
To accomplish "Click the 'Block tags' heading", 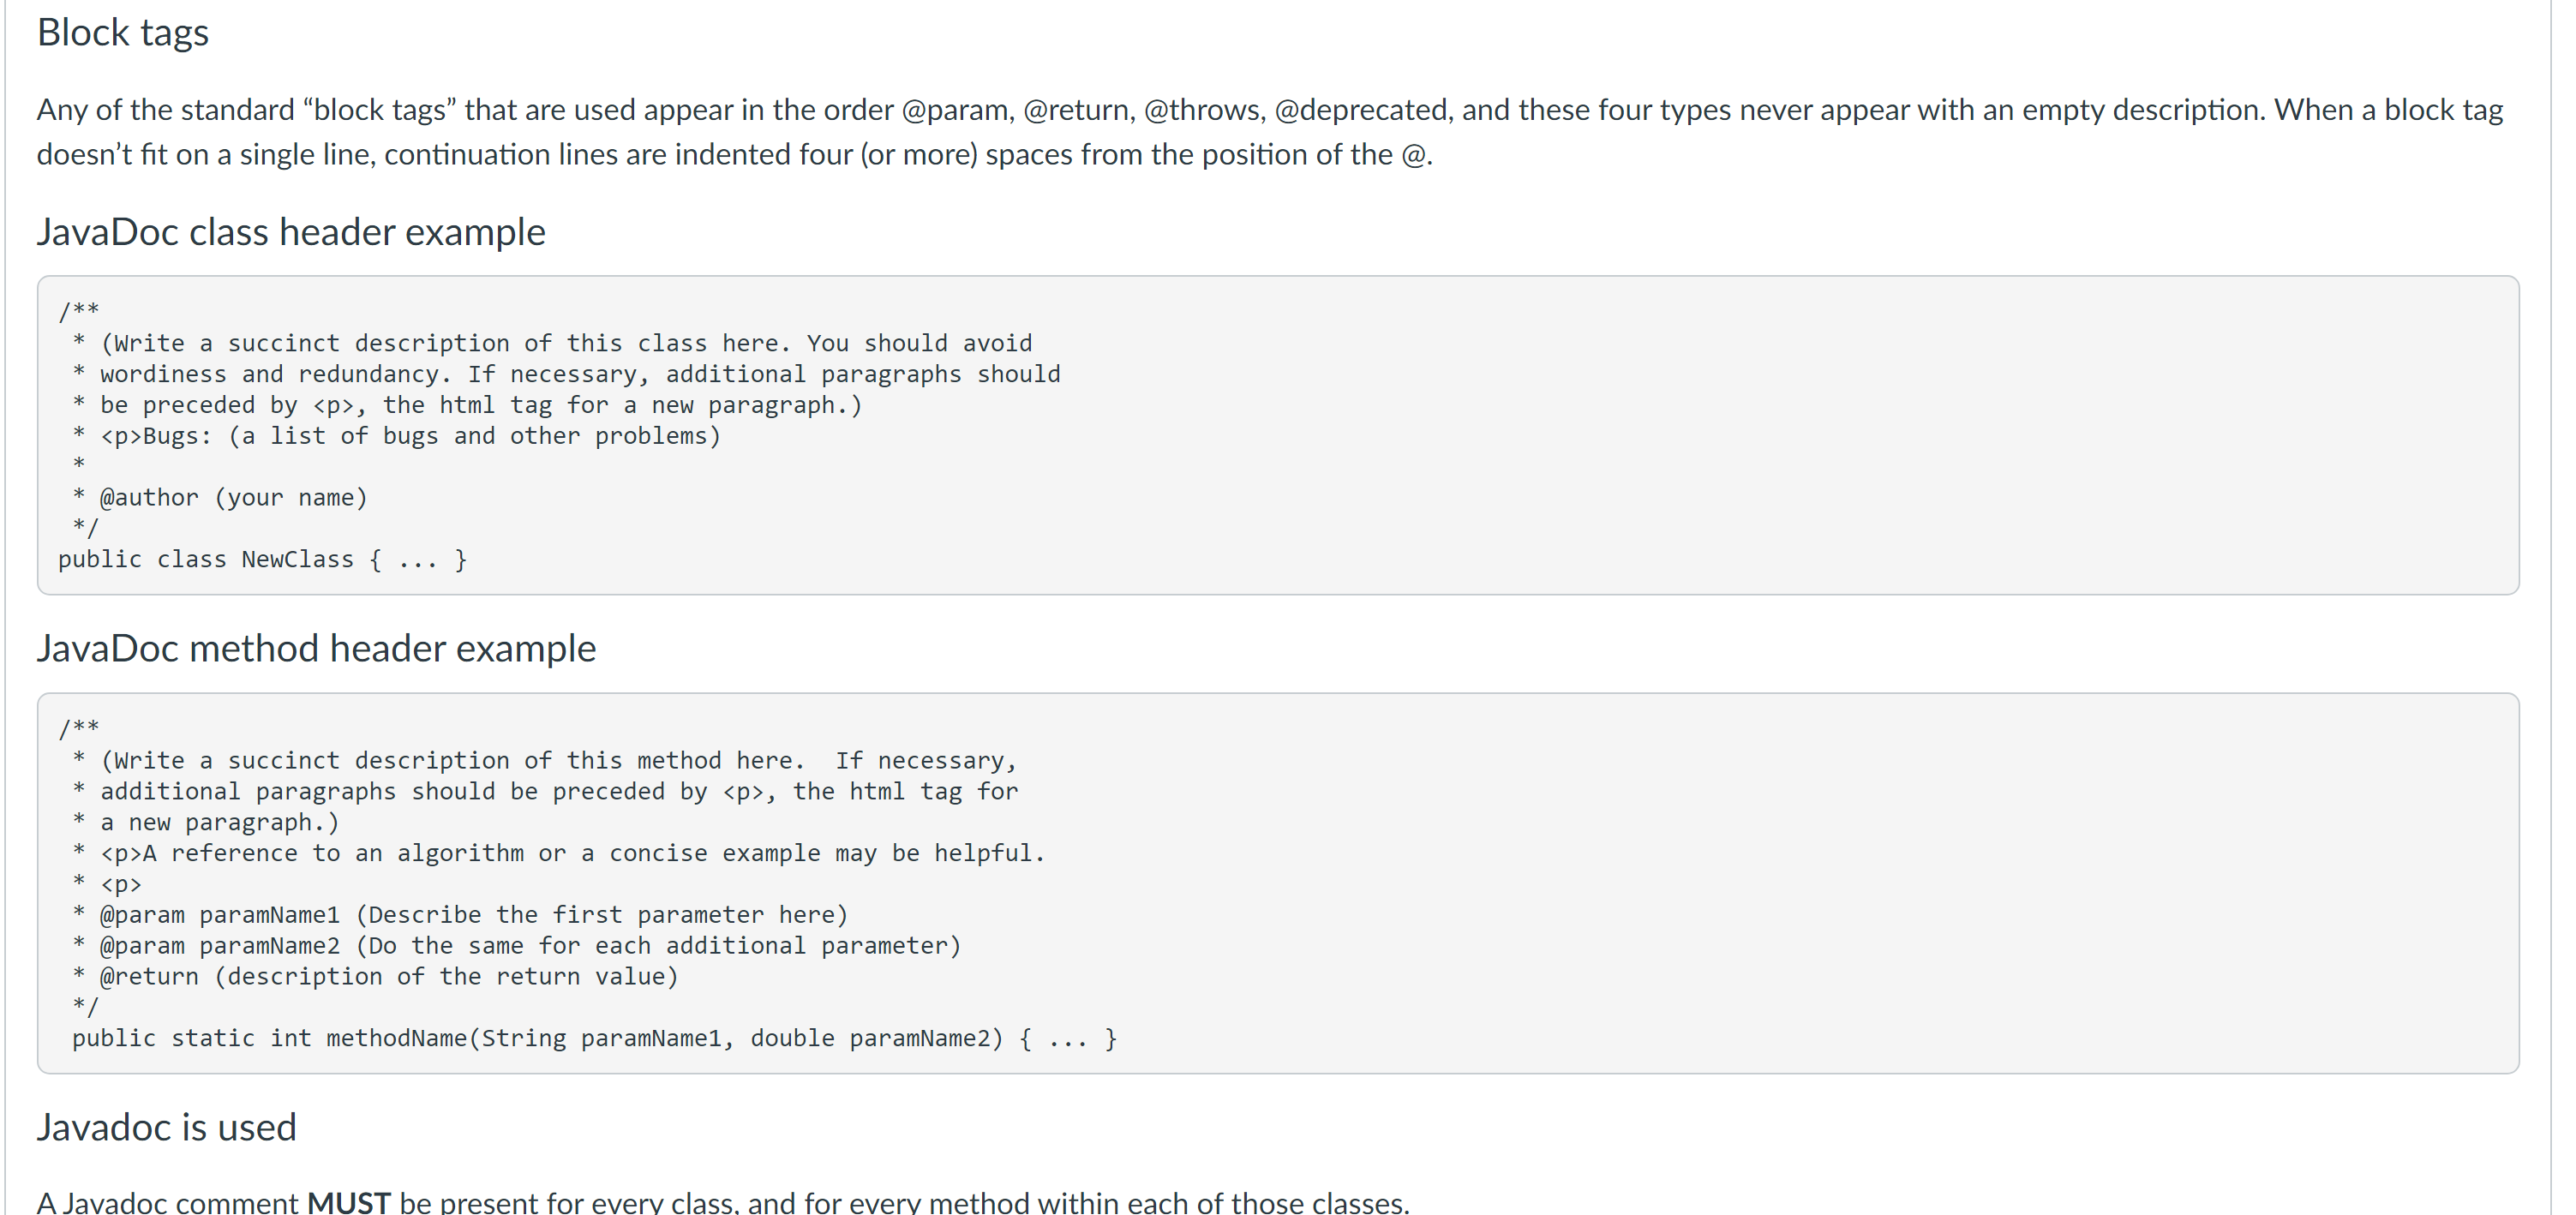I will pos(122,33).
